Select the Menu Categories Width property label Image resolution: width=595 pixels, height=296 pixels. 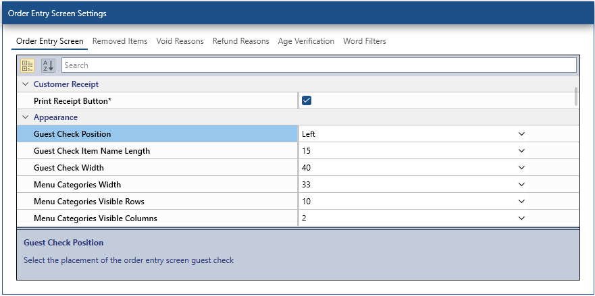pos(78,185)
